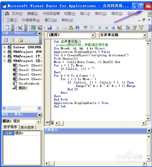Open the 文件(F) menu
Image resolution: width=152 pixels, height=167 pixels.
[17, 14]
